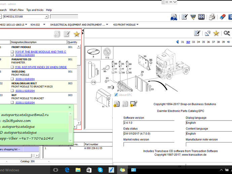Viewport: 232px width, 174px height.
Task: Add parts list to favorites star
Action: [x=77, y=34]
